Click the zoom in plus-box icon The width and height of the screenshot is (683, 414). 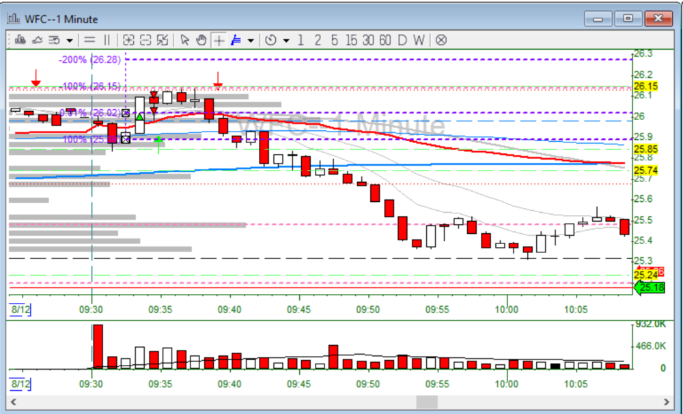pos(128,40)
